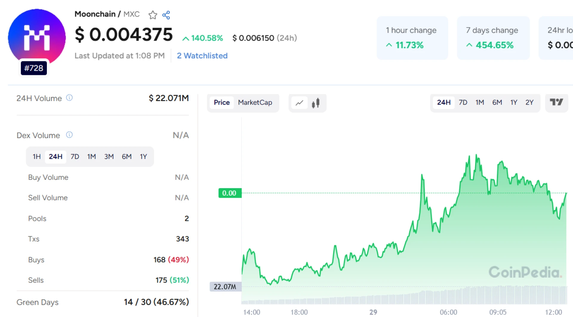Click the 7 days change panel

coord(493,38)
